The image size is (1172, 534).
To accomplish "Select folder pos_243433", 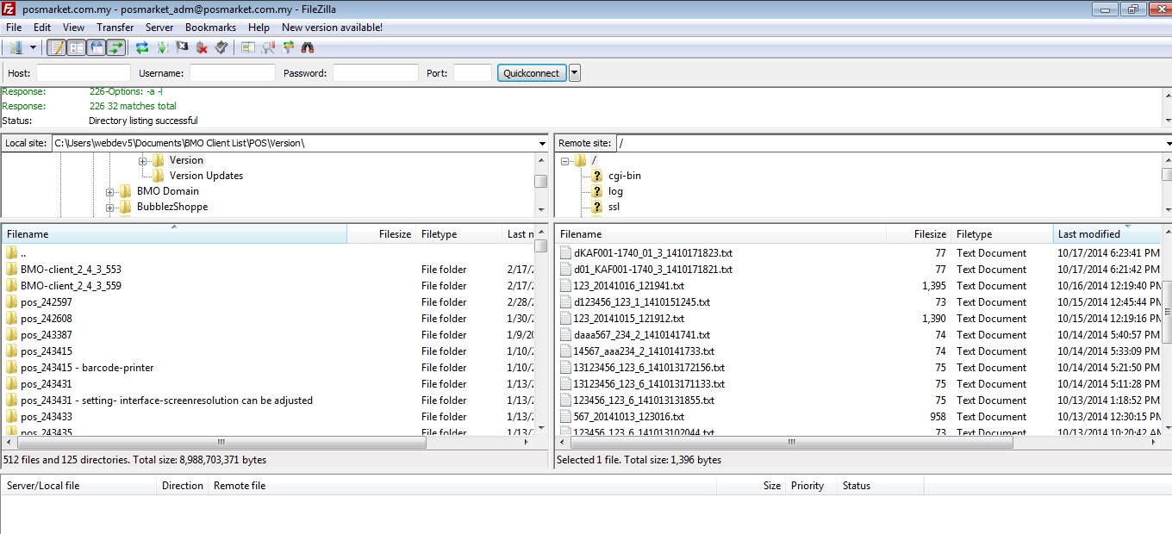I will (268, 417).
